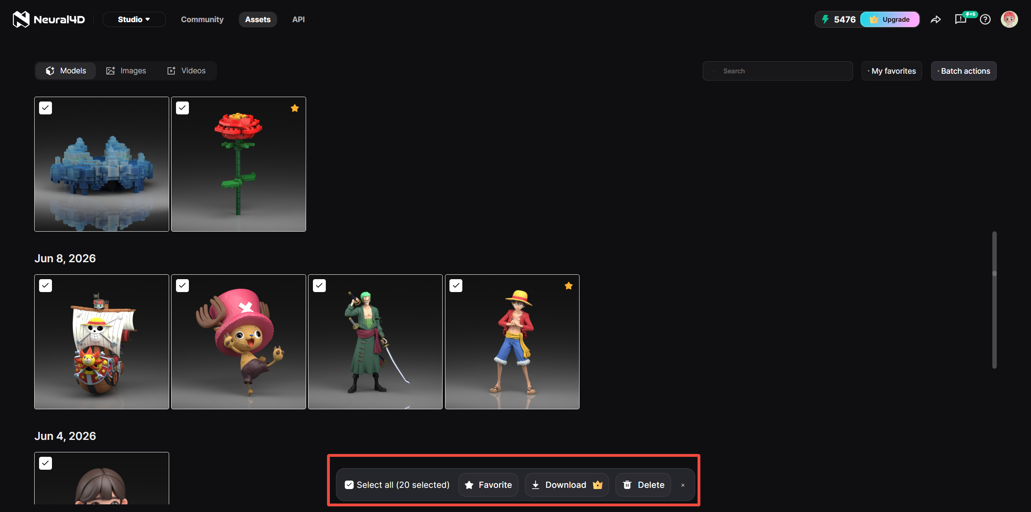1031x512 pixels.
Task: Click the Download batch button
Action: (567, 485)
